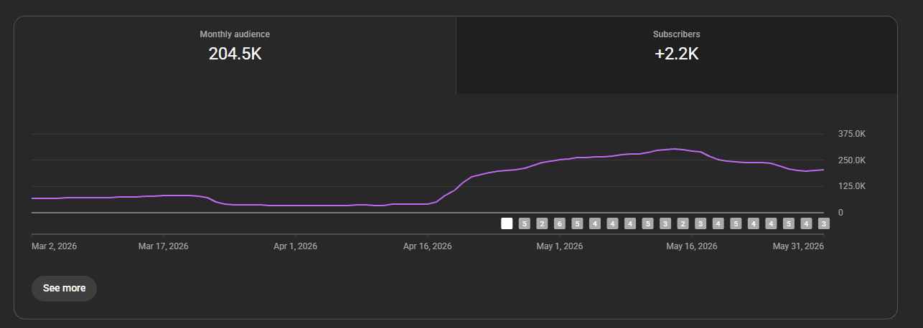Viewport: 923px width, 328px height.
Task: Switch to the Monthly audience tab
Action: 235,55
